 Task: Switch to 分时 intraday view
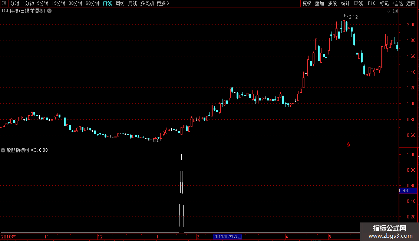click(x=15, y=3)
